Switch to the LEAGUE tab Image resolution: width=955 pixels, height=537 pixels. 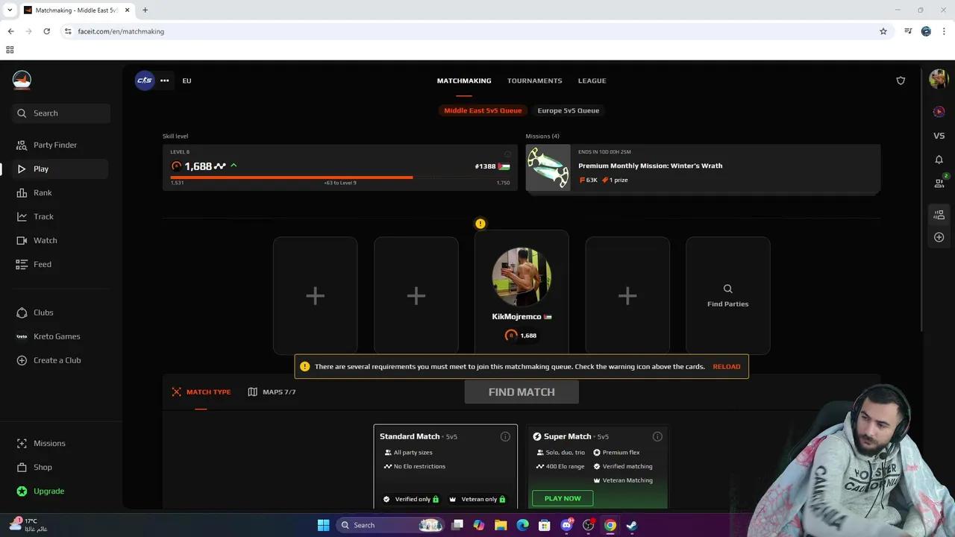pos(592,81)
